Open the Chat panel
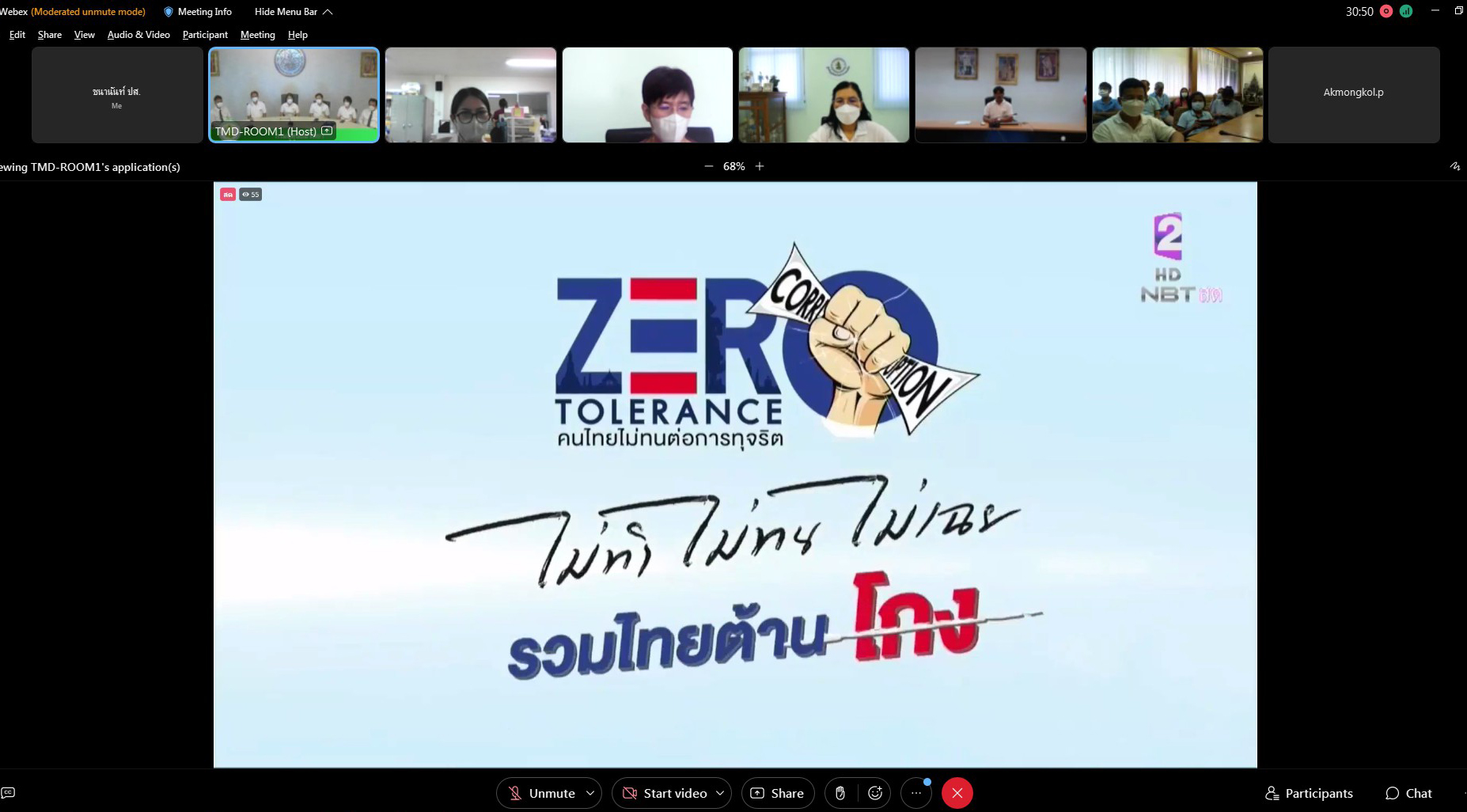Screen dimensions: 1467x812 pyautogui.click(x=1408, y=793)
